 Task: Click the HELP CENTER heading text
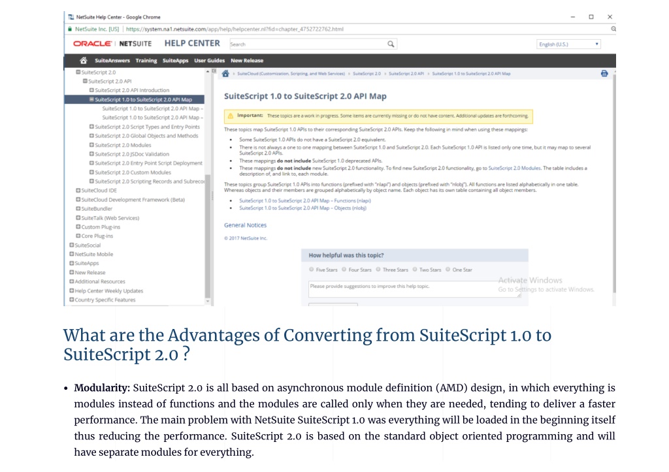[x=193, y=44]
